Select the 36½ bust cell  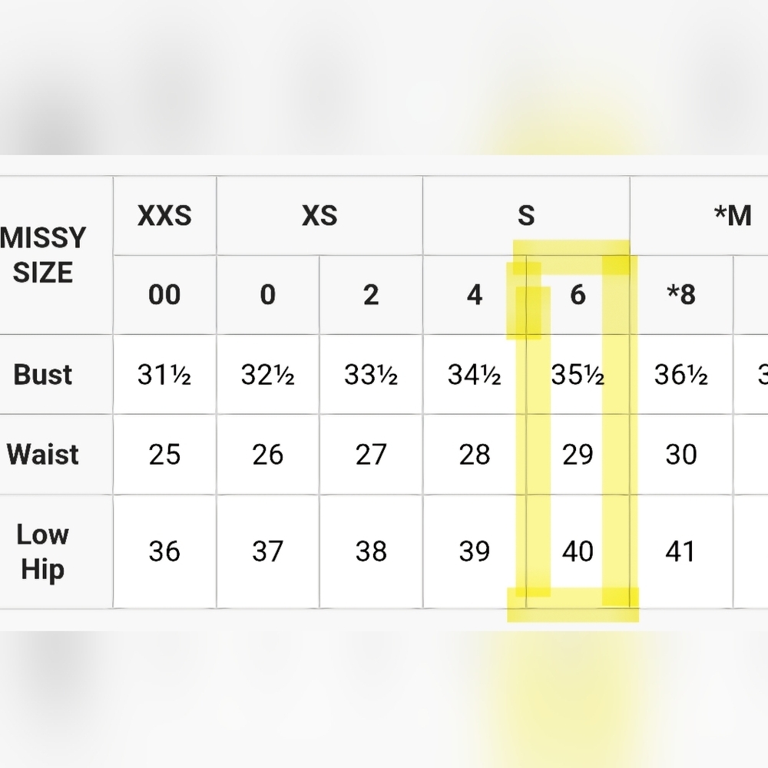tap(680, 375)
